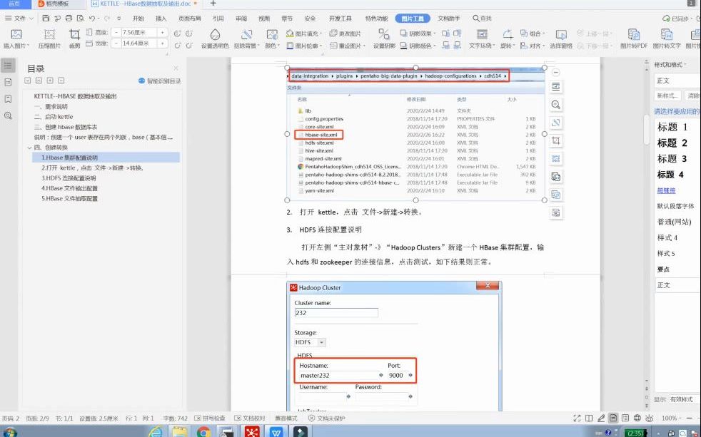Open the Kettle Spoon red icon in the taskbar
Viewport: 701px width, 437px height.
(252, 431)
